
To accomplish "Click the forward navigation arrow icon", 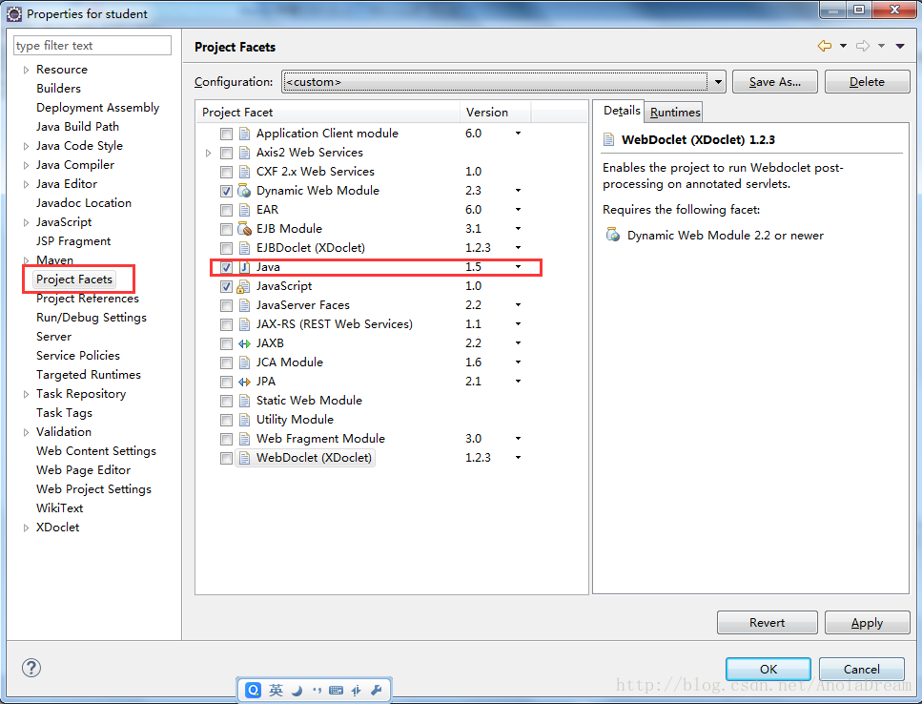I will coord(863,46).
